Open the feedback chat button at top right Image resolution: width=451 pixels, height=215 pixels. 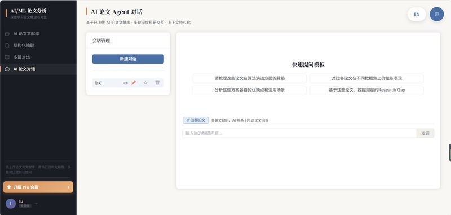(x=436, y=15)
